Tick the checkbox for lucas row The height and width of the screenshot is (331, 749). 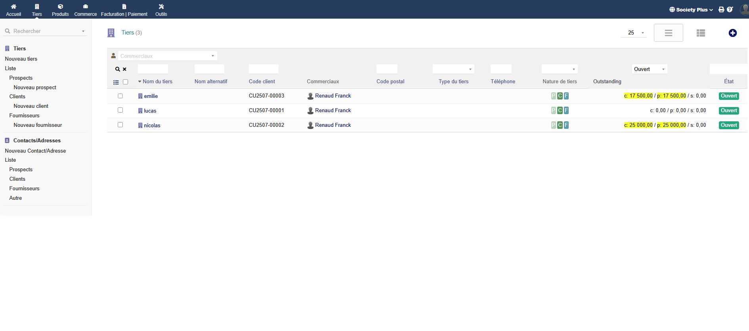[120, 110]
